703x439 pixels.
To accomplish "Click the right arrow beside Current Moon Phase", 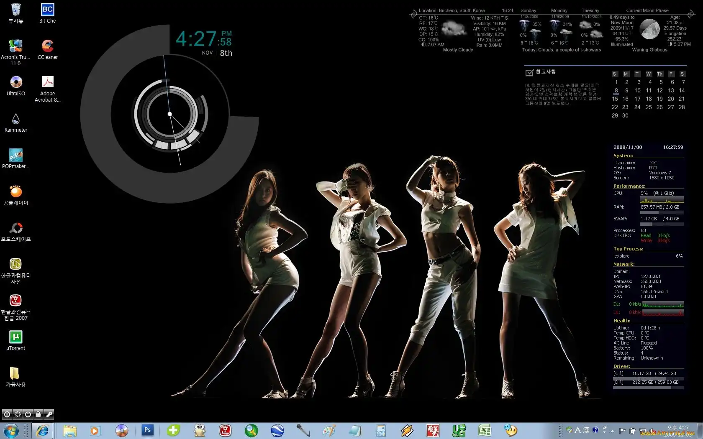I will [x=690, y=14].
